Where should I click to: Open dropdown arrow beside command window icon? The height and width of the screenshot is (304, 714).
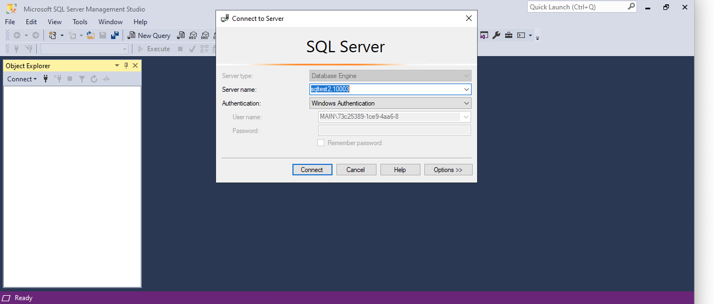pos(530,36)
